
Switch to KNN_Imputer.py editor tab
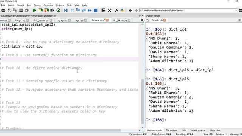[41, 20]
